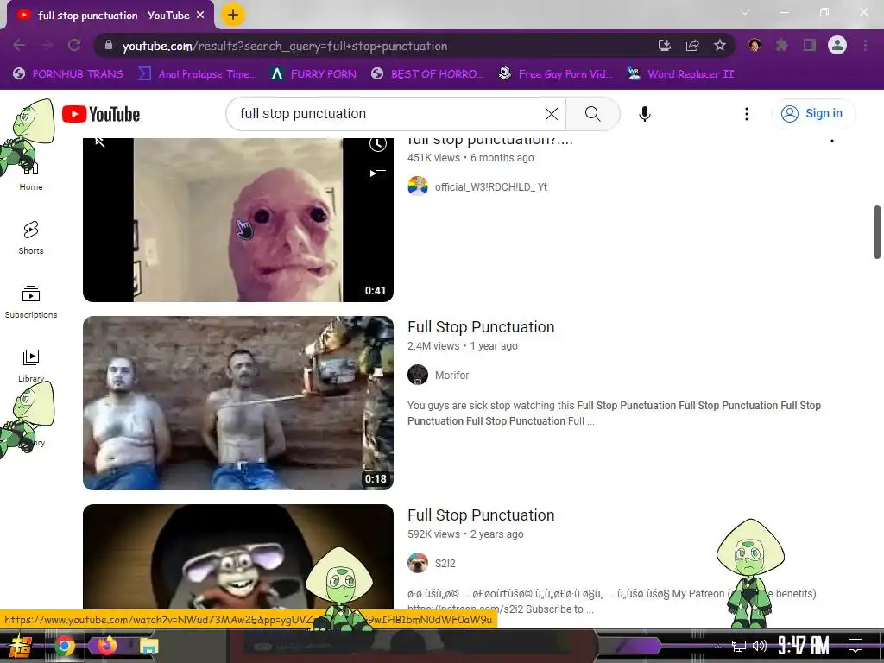Open the Start menu on taskbar
Image resolution: width=884 pixels, height=663 pixels.
tap(20, 646)
